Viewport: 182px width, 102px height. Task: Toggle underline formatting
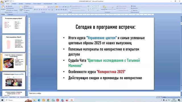tap(39, 10)
